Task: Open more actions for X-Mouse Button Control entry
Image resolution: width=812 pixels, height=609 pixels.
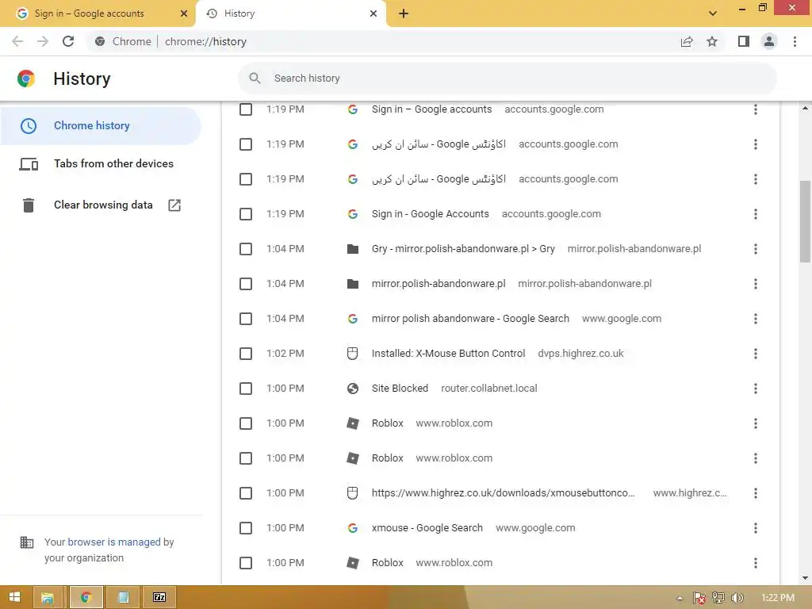Action: tap(756, 354)
